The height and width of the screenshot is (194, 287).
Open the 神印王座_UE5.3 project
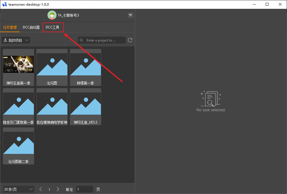(86, 107)
